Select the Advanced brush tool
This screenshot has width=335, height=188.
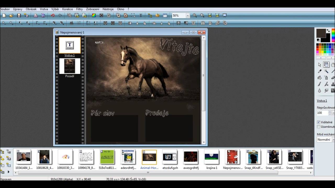[x=326, y=84]
